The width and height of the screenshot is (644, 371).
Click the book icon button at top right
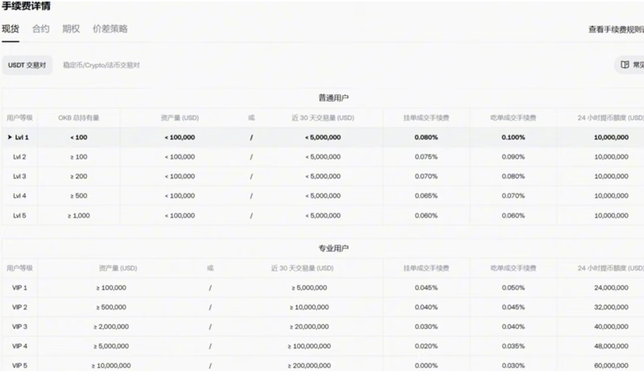point(629,65)
